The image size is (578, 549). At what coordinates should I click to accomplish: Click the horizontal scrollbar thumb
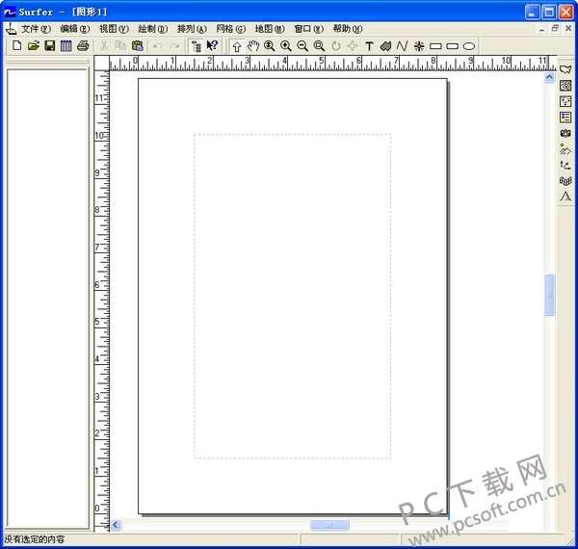pos(329,525)
